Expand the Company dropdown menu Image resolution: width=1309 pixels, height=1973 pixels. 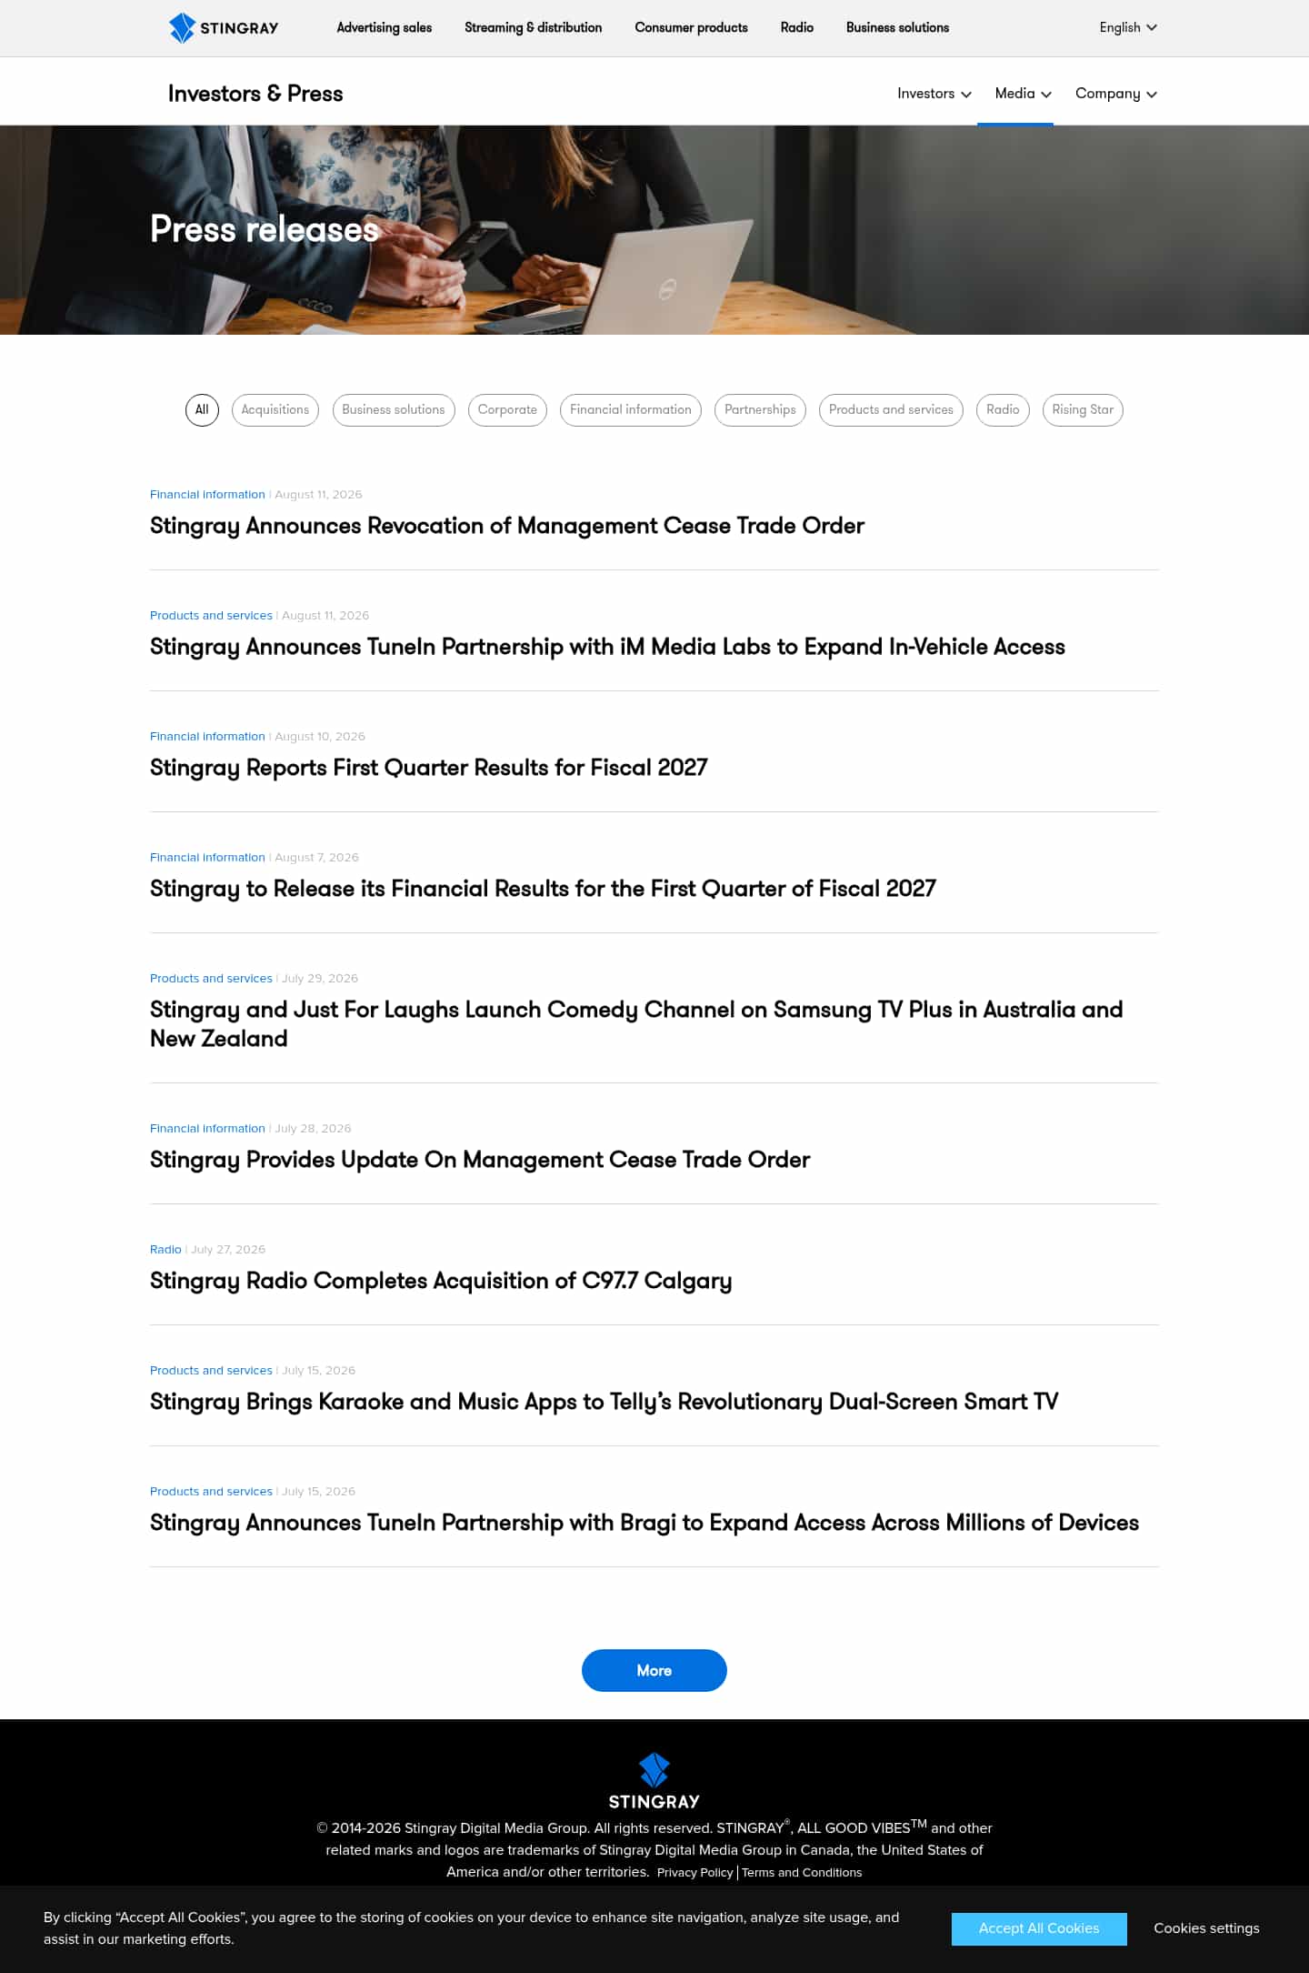1116,94
